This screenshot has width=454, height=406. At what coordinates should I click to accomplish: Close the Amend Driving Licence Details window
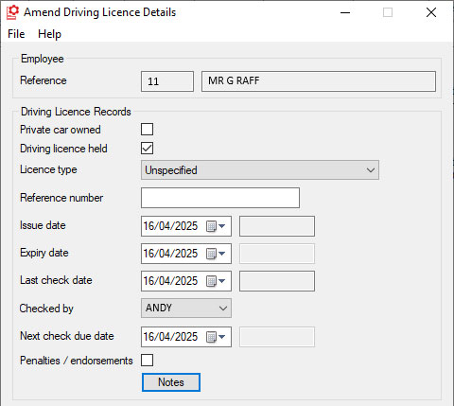(431, 12)
